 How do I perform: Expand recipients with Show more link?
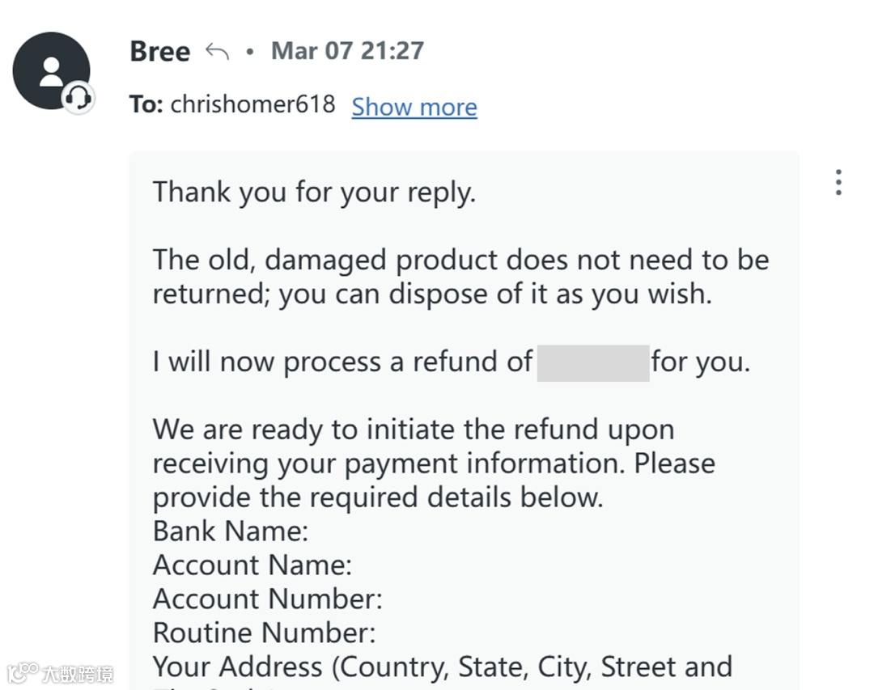coord(414,107)
